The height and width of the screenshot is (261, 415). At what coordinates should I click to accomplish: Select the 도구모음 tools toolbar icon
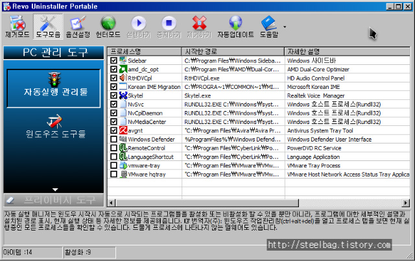[48, 27]
